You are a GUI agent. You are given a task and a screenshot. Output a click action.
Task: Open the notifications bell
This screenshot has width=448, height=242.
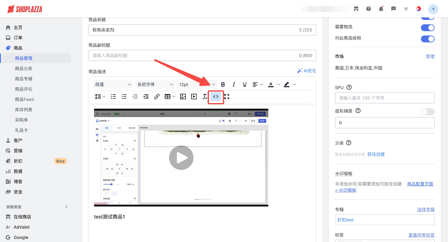coord(381,9)
